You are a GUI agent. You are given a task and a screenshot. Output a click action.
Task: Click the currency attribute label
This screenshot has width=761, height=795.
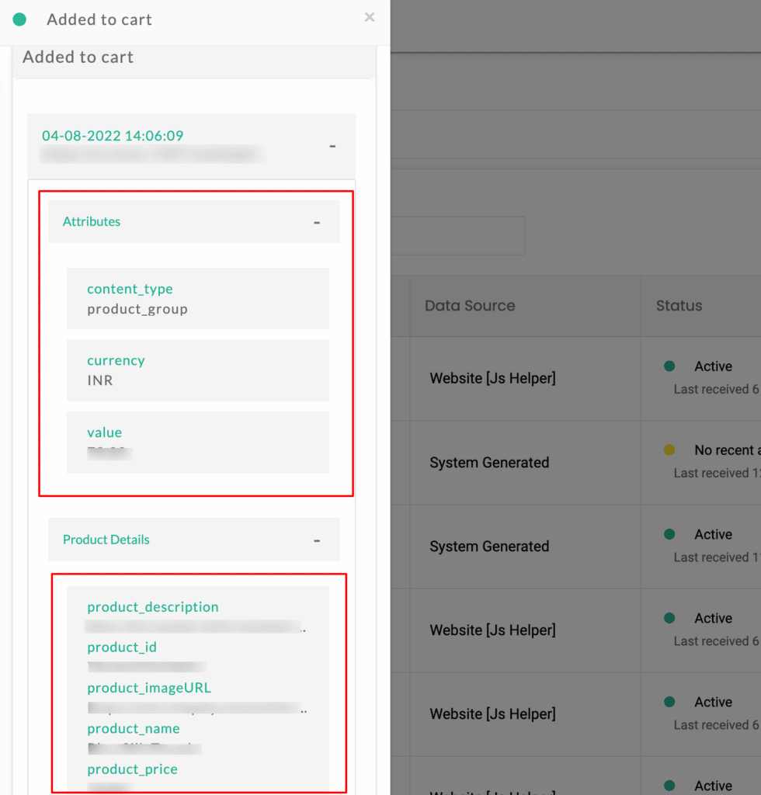pyautogui.click(x=116, y=360)
